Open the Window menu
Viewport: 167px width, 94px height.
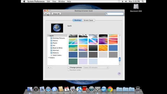[62, 2]
